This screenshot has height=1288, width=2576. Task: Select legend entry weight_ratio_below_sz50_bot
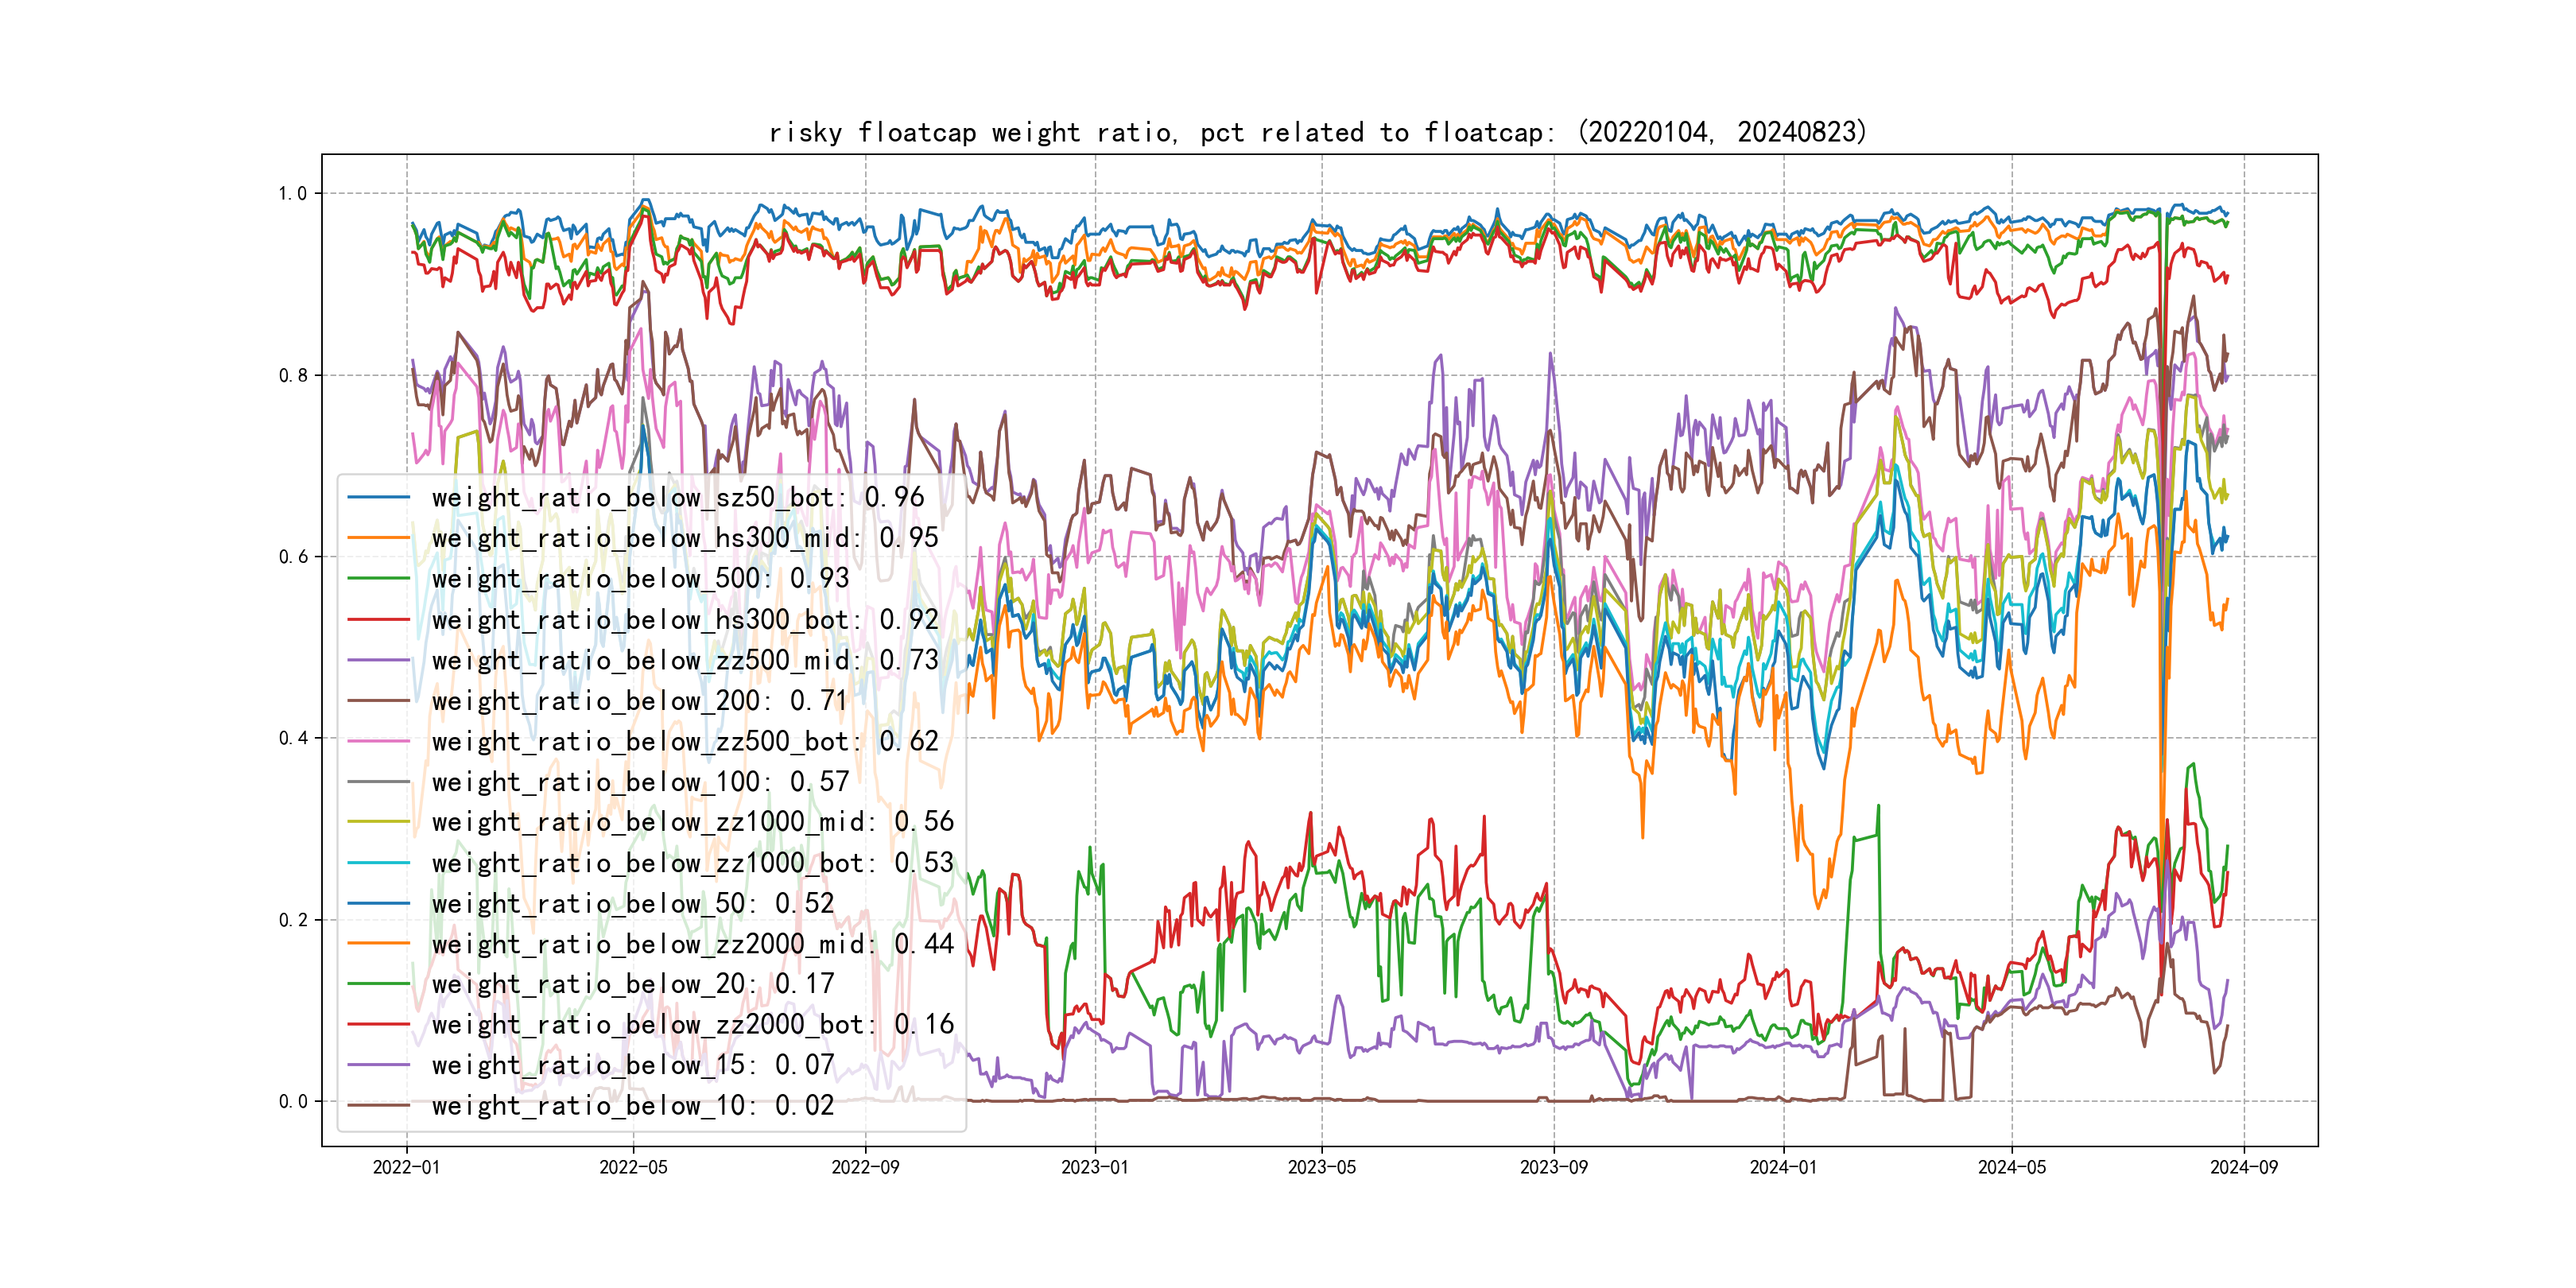(677, 497)
